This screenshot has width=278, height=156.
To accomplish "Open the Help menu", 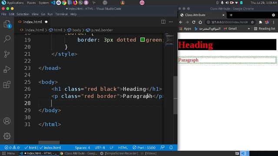I will pyautogui.click(x=73, y=14).
